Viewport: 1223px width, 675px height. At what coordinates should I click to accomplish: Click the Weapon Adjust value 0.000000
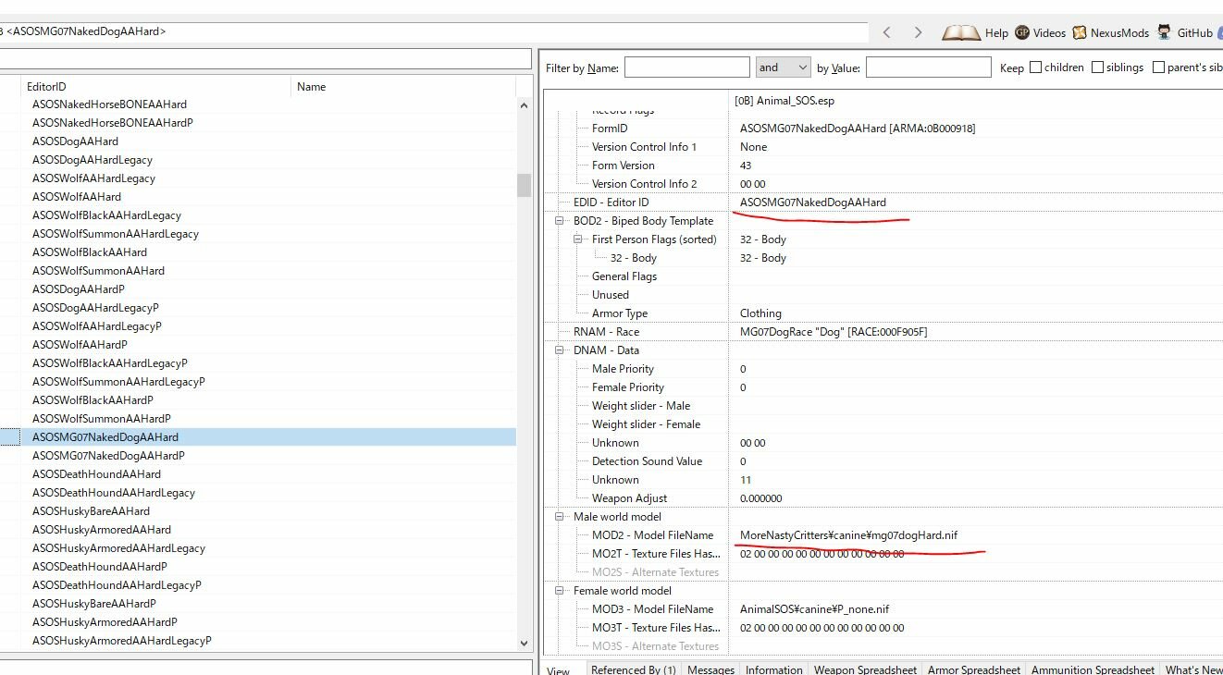760,498
